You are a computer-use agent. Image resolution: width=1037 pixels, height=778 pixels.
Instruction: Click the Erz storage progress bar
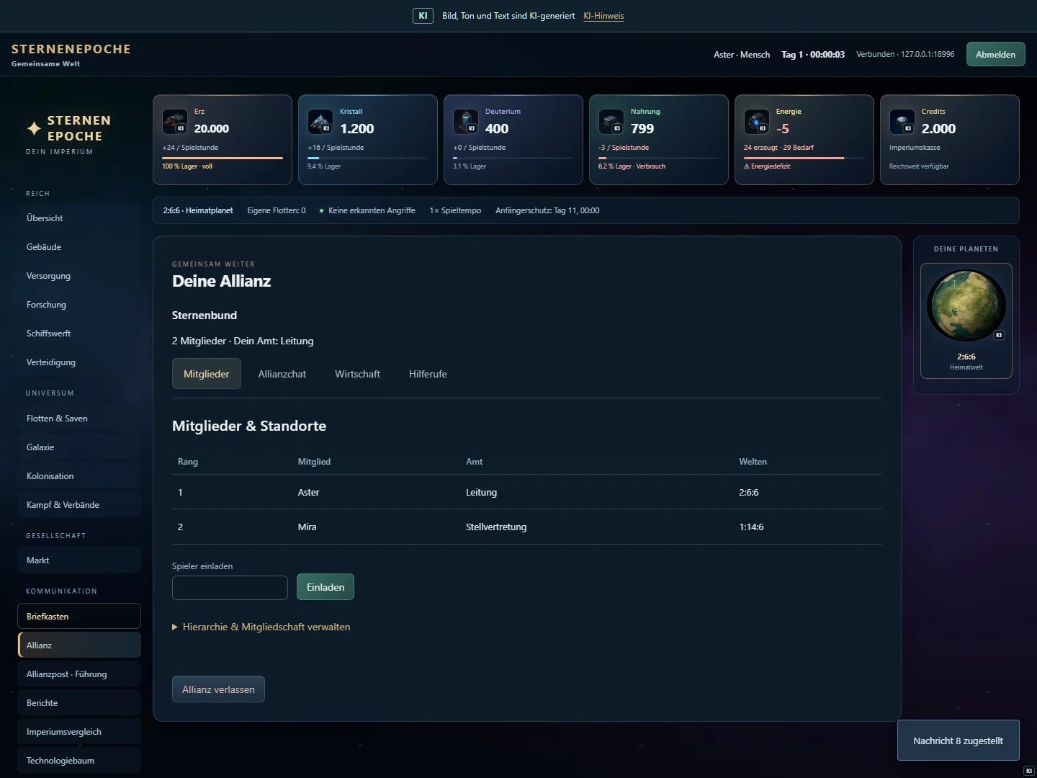tap(223, 158)
